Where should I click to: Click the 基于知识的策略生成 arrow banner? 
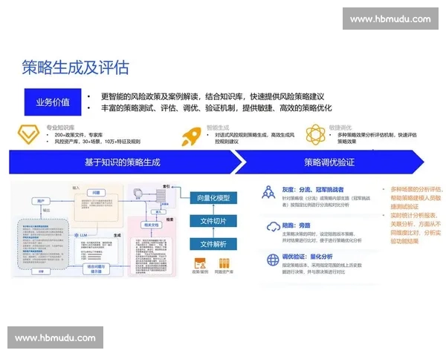tap(125, 162)
